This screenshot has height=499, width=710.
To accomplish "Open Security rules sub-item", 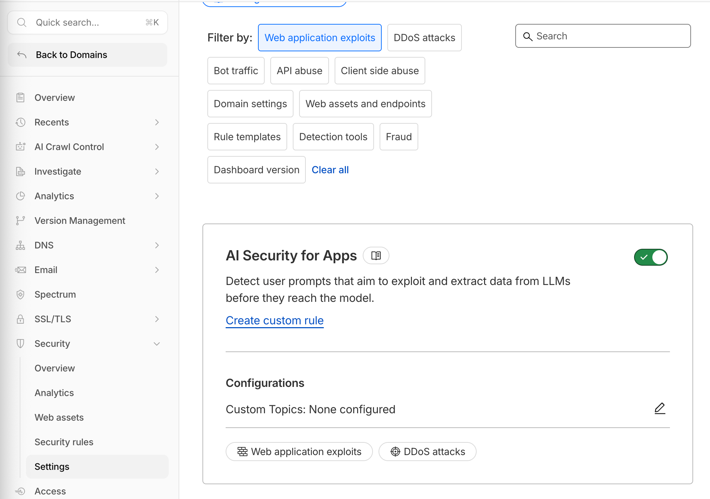I will (x=97, y=442).
